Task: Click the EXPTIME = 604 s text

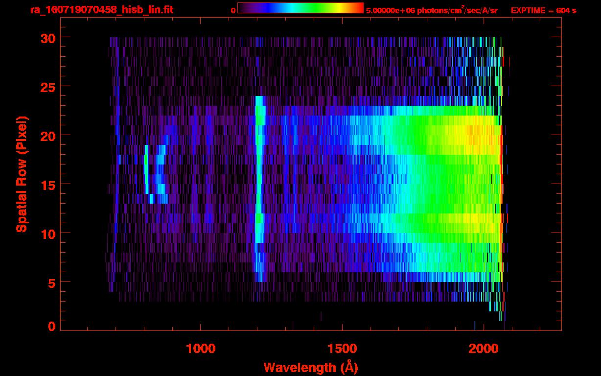Action: click(543, 10)
